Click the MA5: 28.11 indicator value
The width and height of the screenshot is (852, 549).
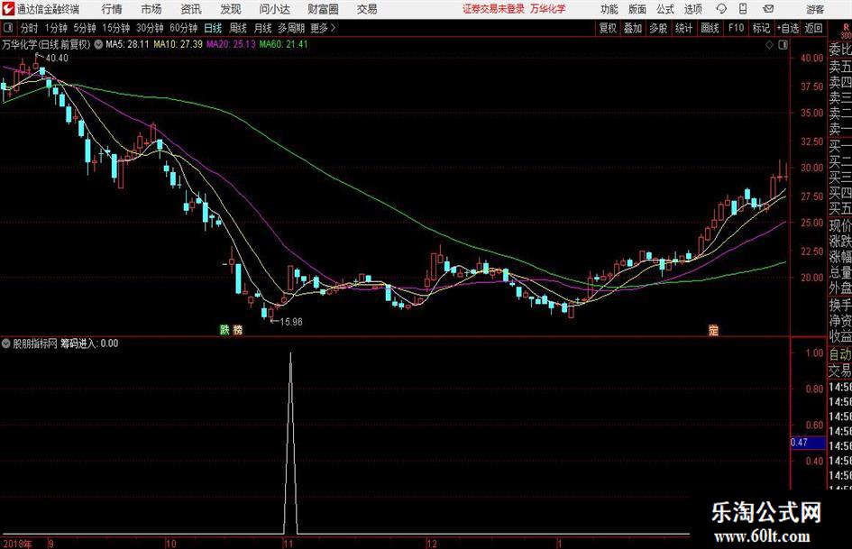pos(127,44)
